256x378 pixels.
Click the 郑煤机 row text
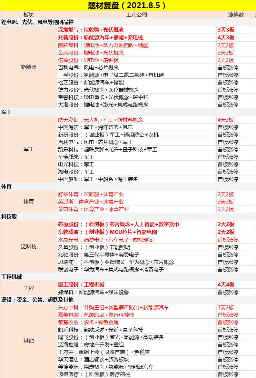pos(94,293)
